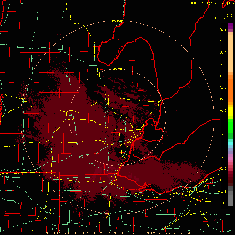Click the -0.5 legend value
Viewport: 235px width, 235px height.
pyautogui.click(x=222, y=180)
